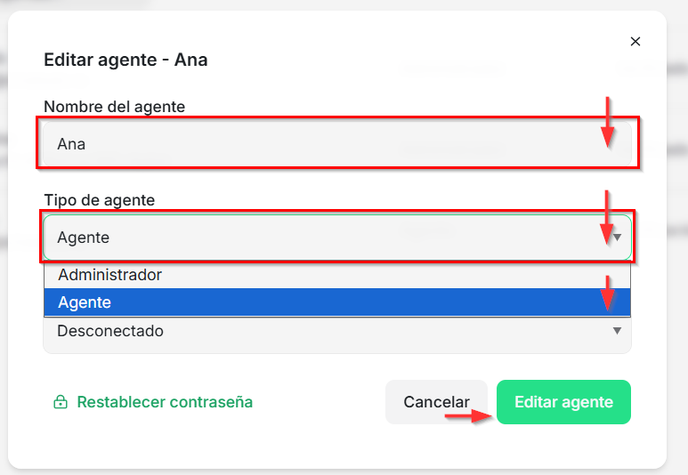Select the Administrador option
Image resolution: width=688 pixels, height=475 pixels.
coord(110,275)
